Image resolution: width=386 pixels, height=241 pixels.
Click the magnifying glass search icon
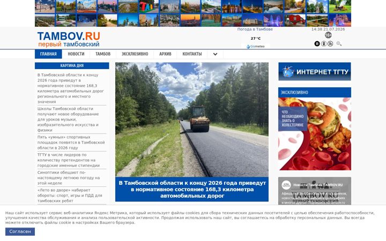point(339,44)
